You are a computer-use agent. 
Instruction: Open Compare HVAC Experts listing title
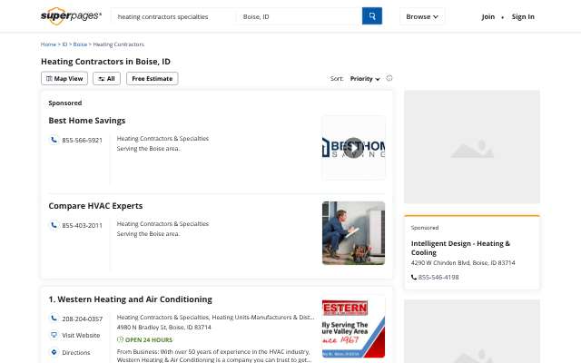[x=95, y=206]
